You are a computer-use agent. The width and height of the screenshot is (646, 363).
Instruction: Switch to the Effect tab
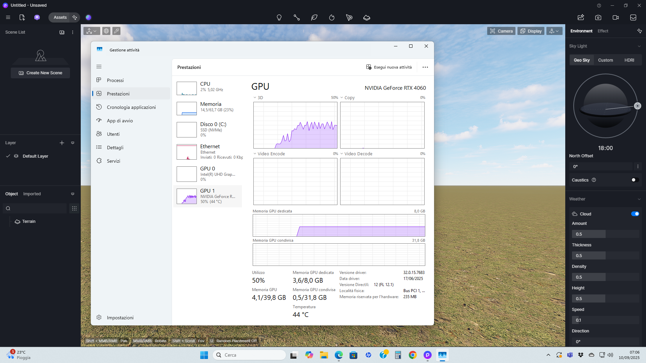(603, 31)
